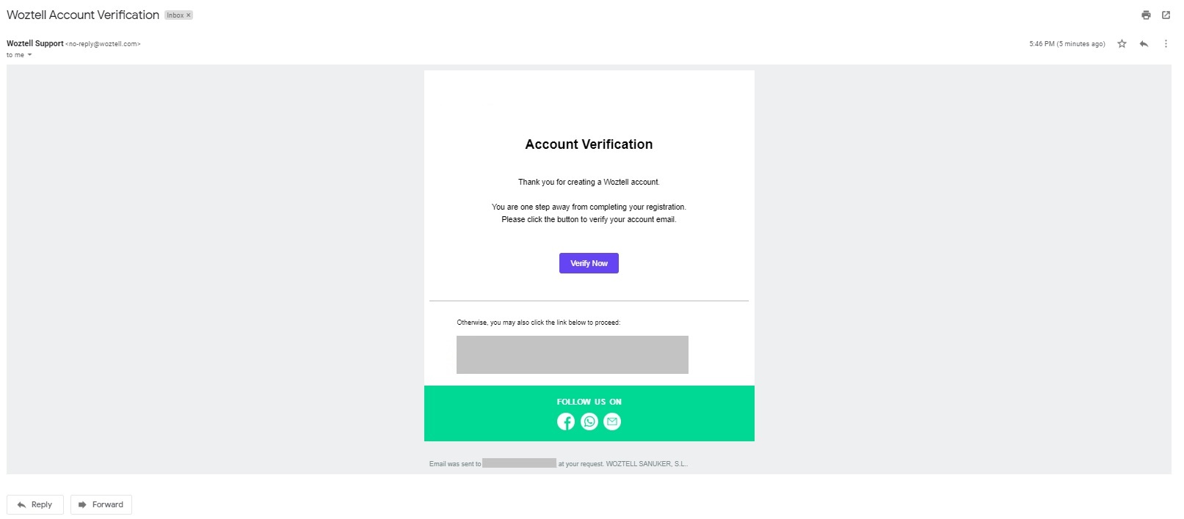Click the Woztell Account Verification subject line
This screenshot has height=519, width=1184.
(x=83, y=15)
